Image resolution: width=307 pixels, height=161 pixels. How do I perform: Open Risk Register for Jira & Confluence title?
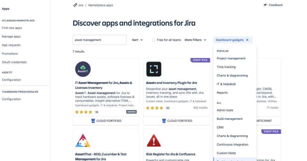171,154
